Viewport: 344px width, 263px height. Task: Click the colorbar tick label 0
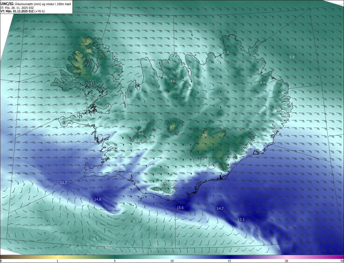(1, 261)
